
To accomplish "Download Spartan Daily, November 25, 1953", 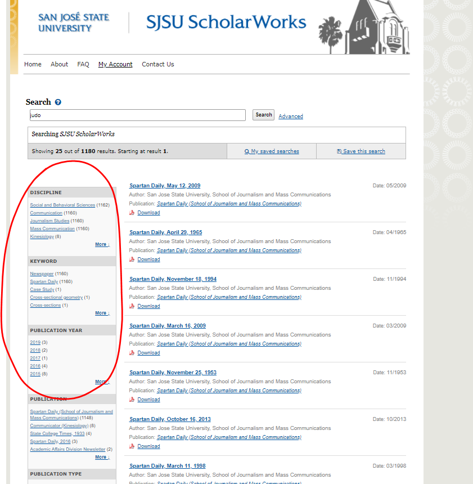I will tap(148, 400).
